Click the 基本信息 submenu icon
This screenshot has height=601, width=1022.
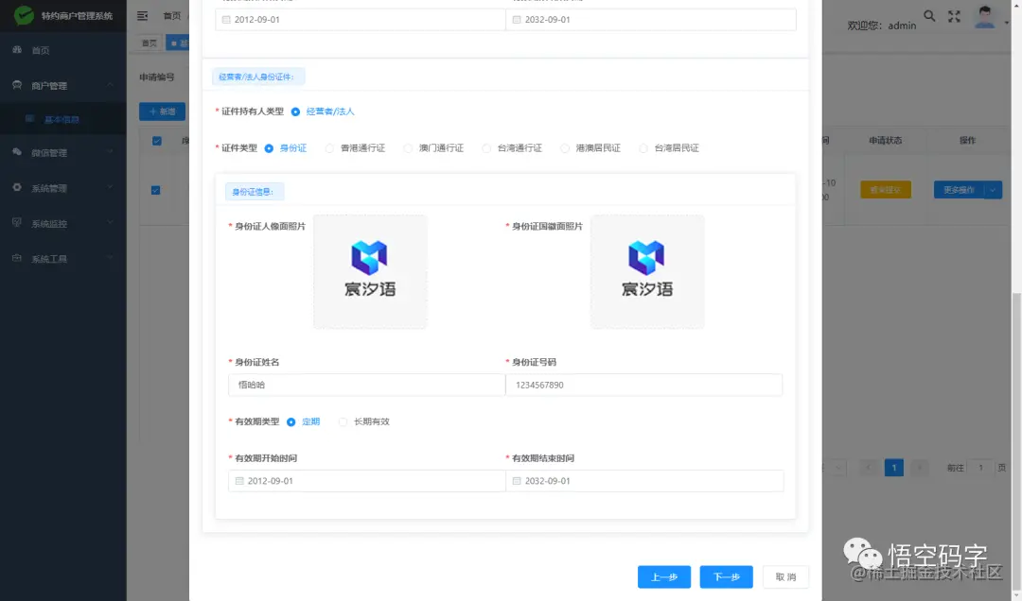(30, 118)
